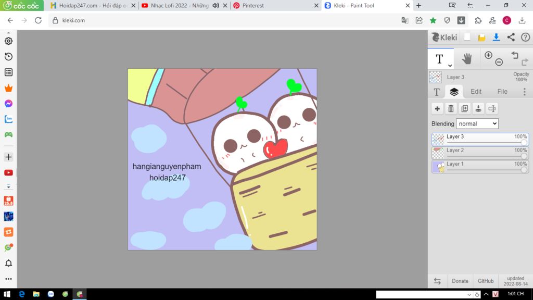Undo the last action in Kleki
The height and width of the screenshot is (300, 533).
coord(515,55)
